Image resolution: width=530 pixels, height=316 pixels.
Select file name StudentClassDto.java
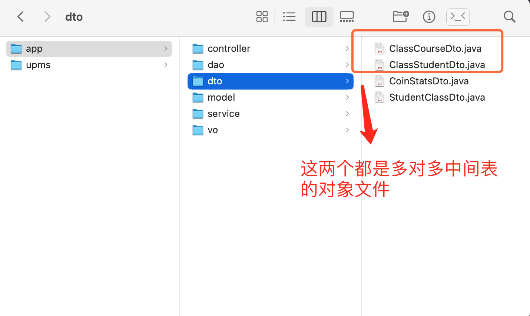[x=437, y=97]
